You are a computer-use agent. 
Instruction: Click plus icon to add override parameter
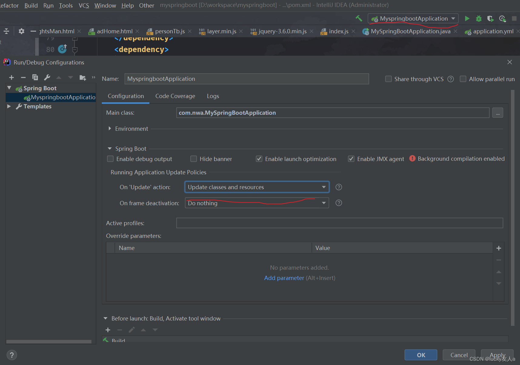click(x=499, y=248)
